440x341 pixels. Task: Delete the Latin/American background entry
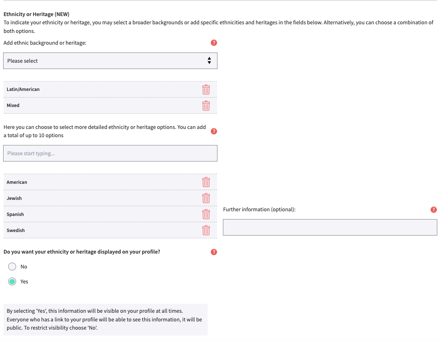point(206,89)
